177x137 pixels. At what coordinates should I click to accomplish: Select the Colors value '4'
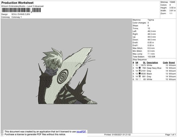[x=170, y=5]
